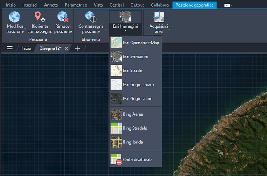Choose the Esri Strade map thumbnail

point(116,71)
